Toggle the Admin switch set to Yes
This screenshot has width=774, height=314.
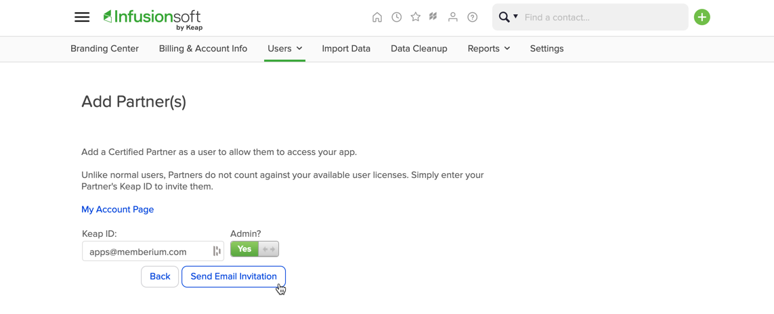255,250
